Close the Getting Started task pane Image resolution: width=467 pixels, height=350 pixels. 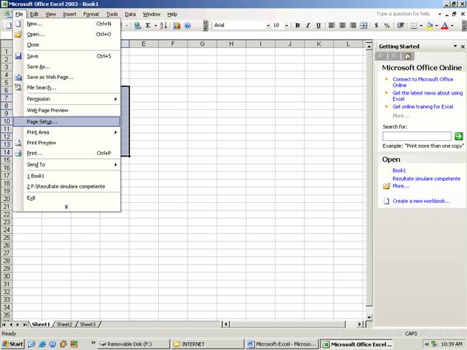click(x=463, y=47)
